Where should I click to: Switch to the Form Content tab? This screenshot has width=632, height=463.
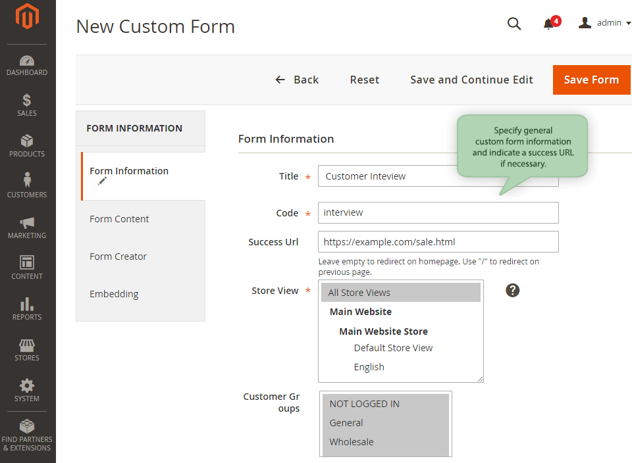pyautogui.click(x=119, y=219)
